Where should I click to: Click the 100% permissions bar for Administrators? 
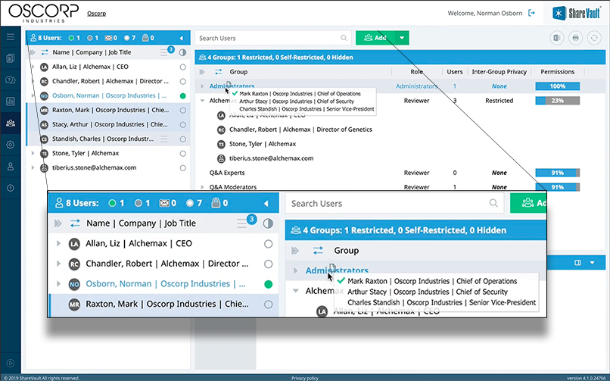click(x=558, y=86)
